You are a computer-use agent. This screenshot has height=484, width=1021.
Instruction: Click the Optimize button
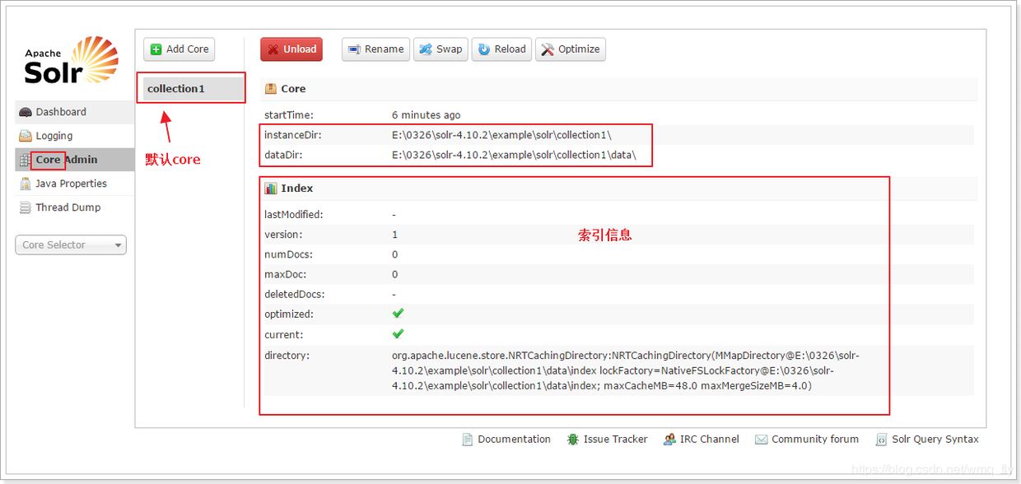pos(571,49)
